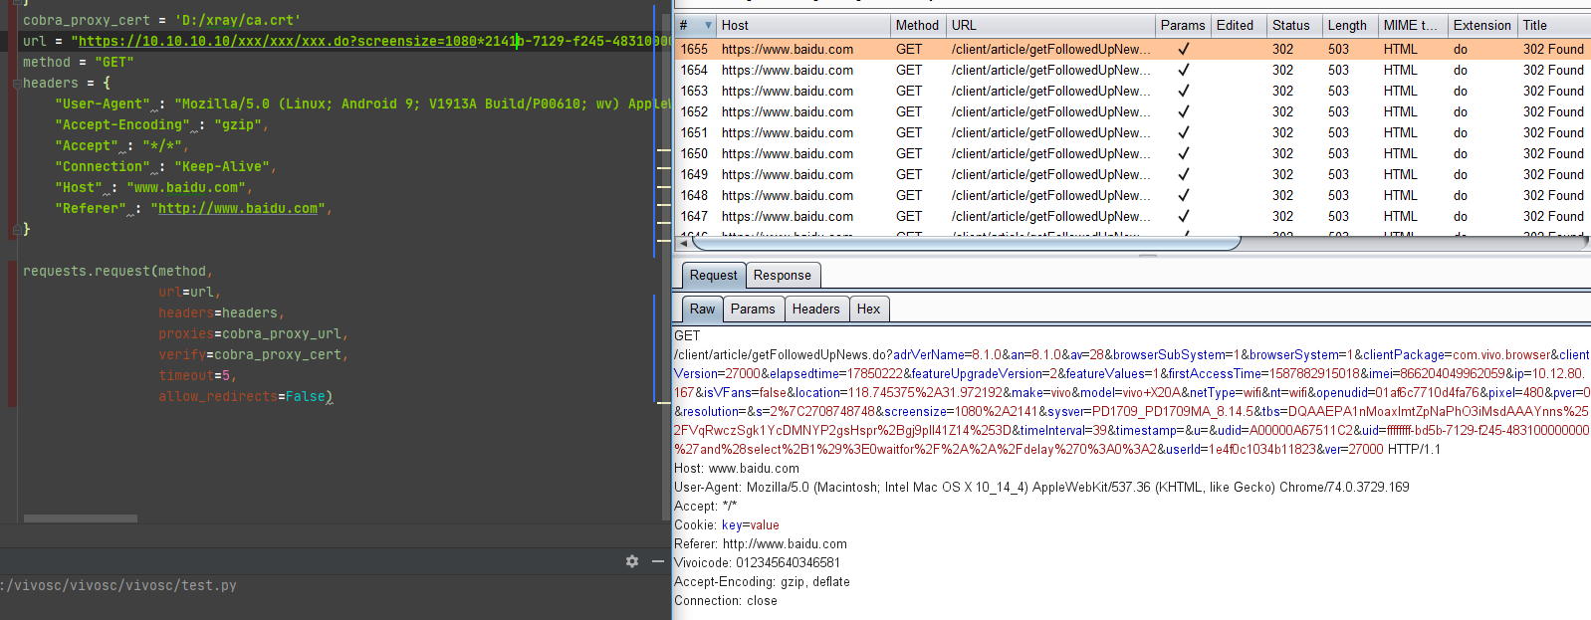Open the https://10.10.10.10 url link in code
Screen dimensions: 1591x620
(373, 41)
